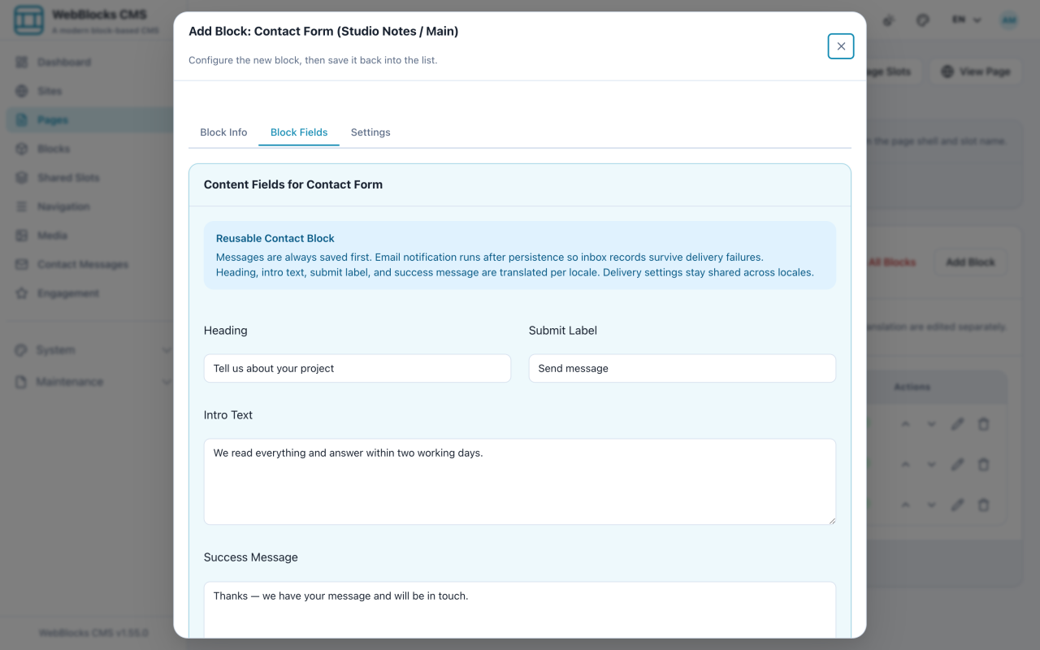Expand the Maintenance sidebar section chevron
Viewport: 1040px width, 650px height.
166,382
